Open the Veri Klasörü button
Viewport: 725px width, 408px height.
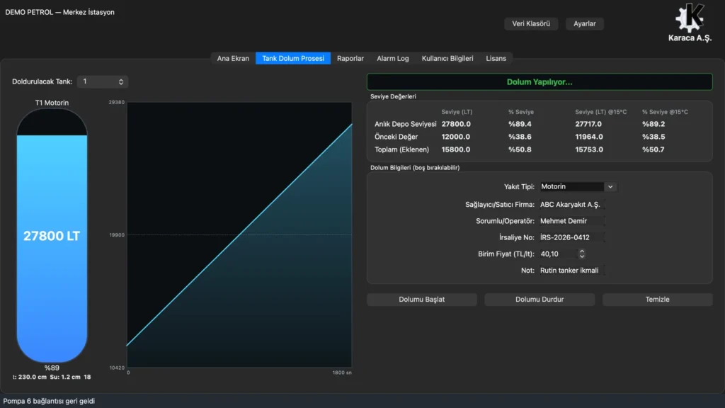coord(531,23)
